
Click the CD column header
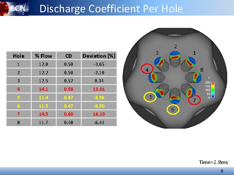point(69,56)
